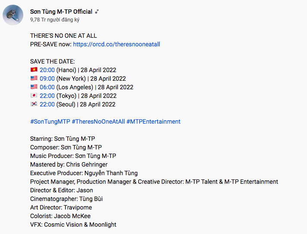Open the orcd.co pre-save link
307x234 pixels.
coord(116,44)
